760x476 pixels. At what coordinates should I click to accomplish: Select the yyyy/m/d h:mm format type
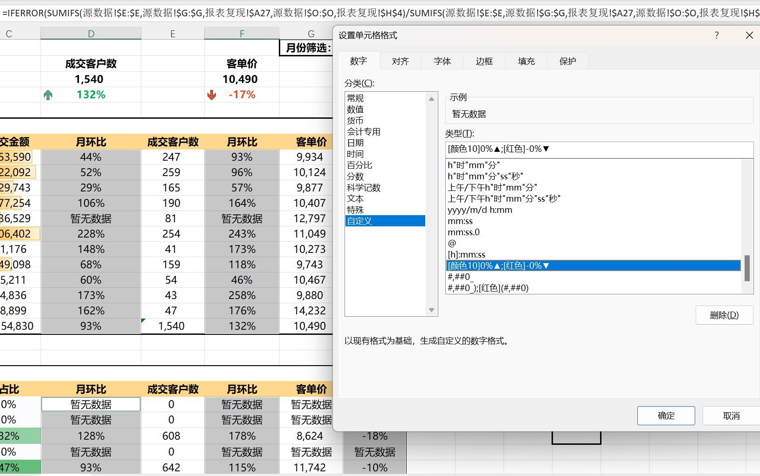480,210
